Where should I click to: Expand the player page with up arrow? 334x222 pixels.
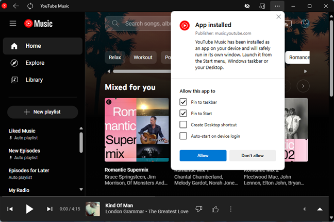[x=320, y=209]
